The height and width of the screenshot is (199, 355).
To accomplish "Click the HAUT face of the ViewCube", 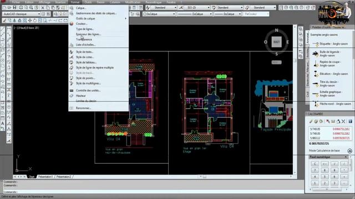I will click(x=276, y=42).
